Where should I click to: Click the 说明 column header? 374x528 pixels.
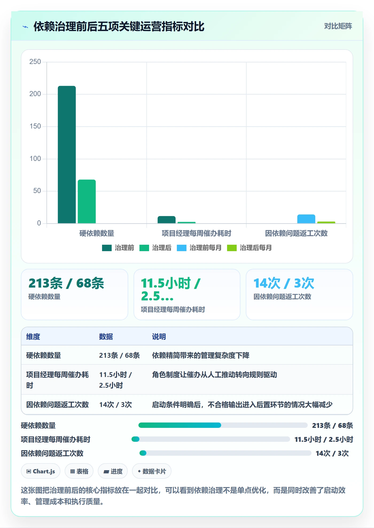tap(159, 337)
